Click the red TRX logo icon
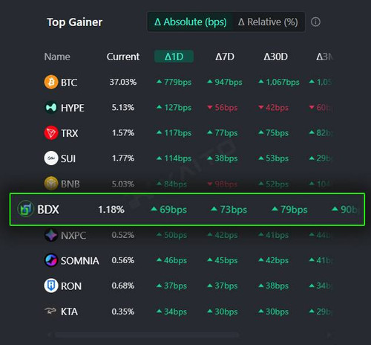371x345 pixels. [x=51, y=133]
